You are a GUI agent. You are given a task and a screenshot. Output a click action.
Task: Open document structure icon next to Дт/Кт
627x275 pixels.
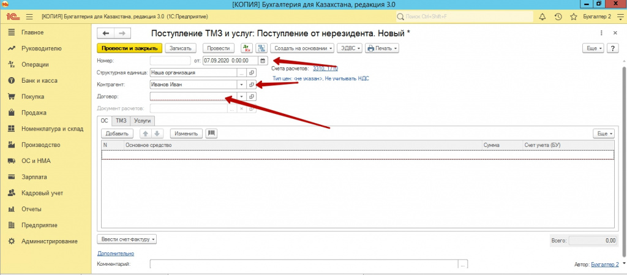click(261, 48)
